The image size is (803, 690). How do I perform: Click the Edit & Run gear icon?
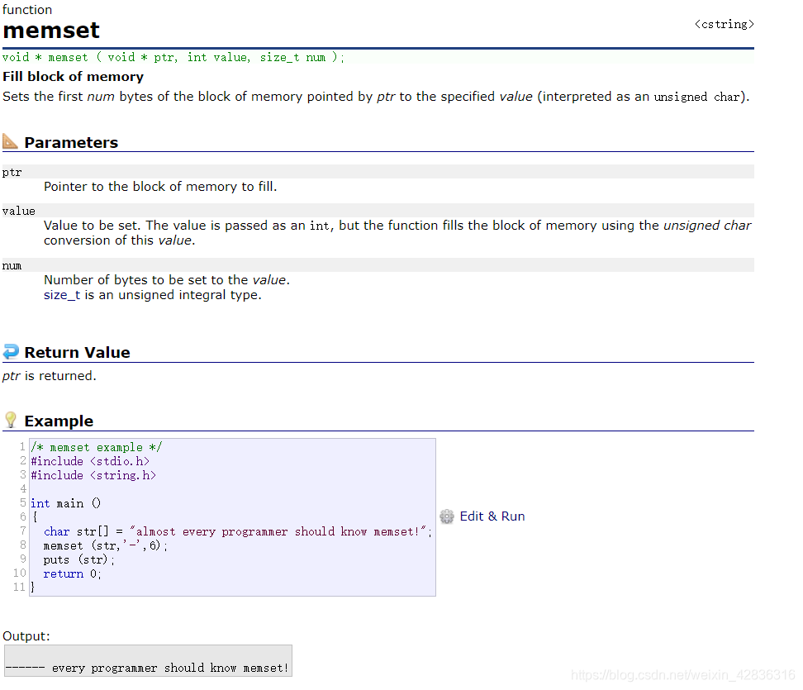447,516
